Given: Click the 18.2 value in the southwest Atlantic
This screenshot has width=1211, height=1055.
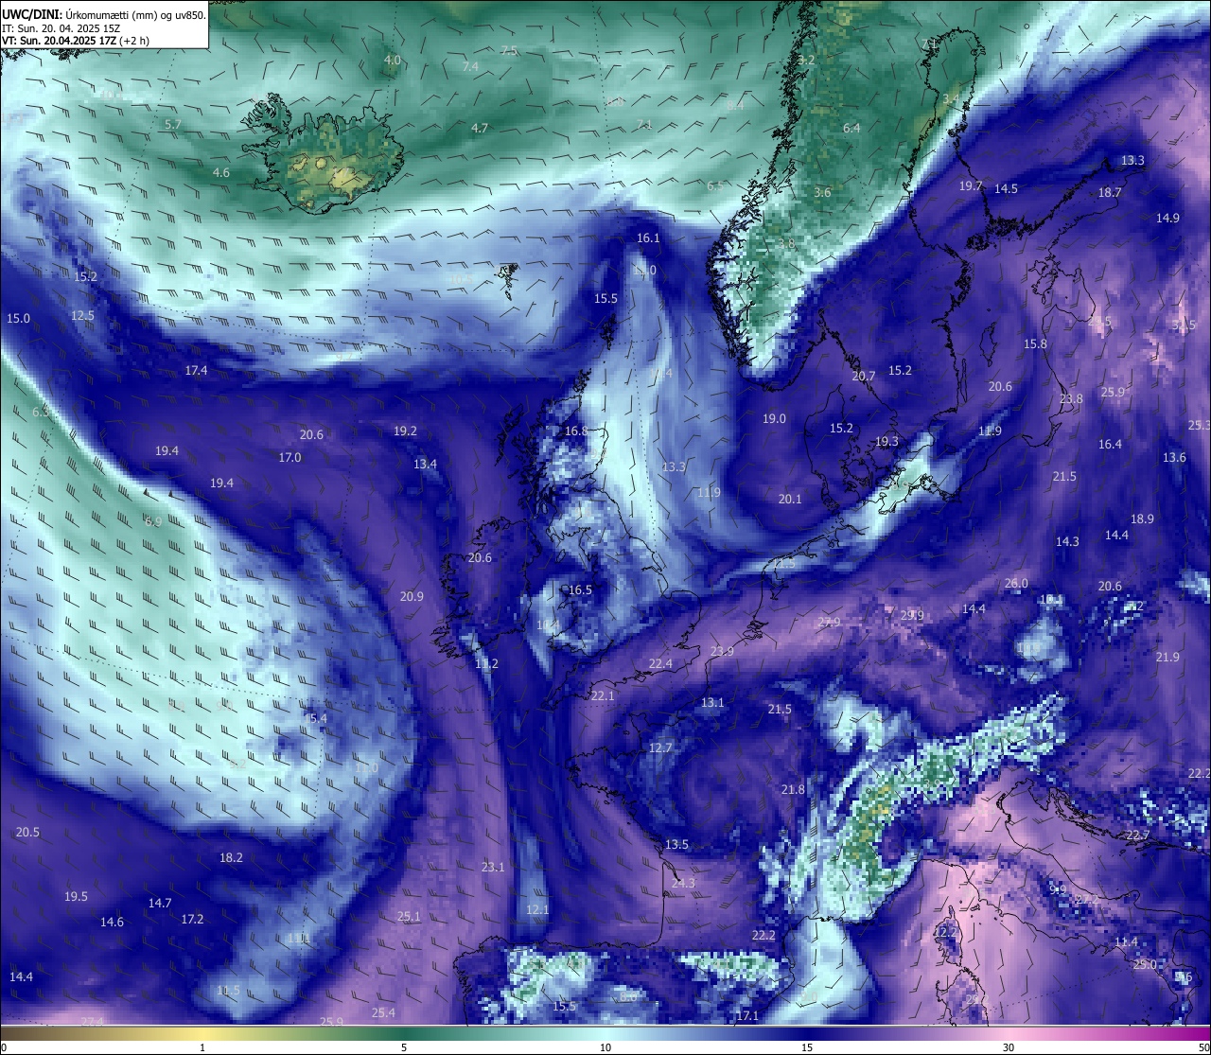Looking at the screenshot, I should point(231,858).
